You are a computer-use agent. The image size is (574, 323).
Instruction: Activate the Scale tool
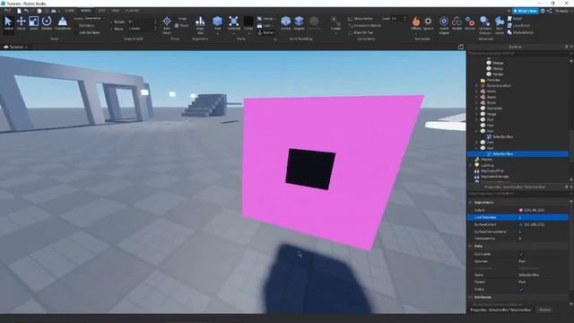[x=34, y=23]
